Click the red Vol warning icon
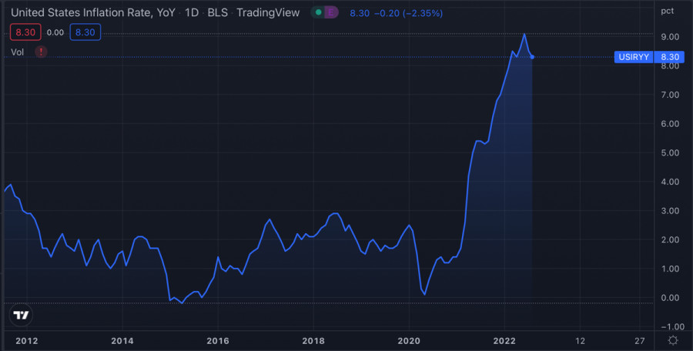693x351 pixels. 41,52
